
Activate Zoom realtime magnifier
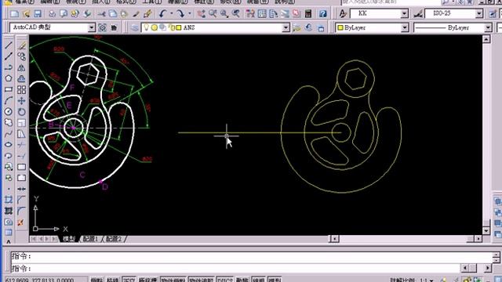[x=213, y=14]
